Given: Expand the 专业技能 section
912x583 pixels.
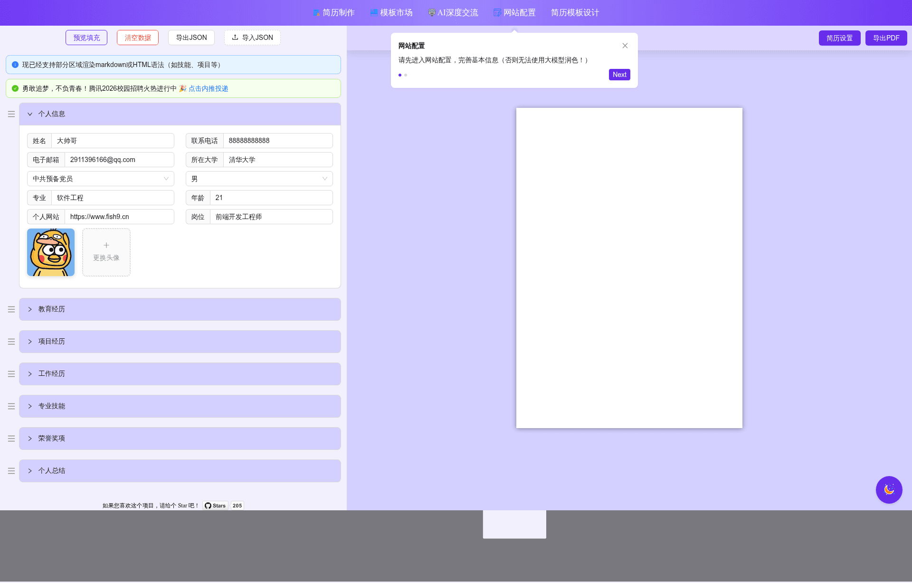Looking at the screenshot, I should [x=180, y=406].
